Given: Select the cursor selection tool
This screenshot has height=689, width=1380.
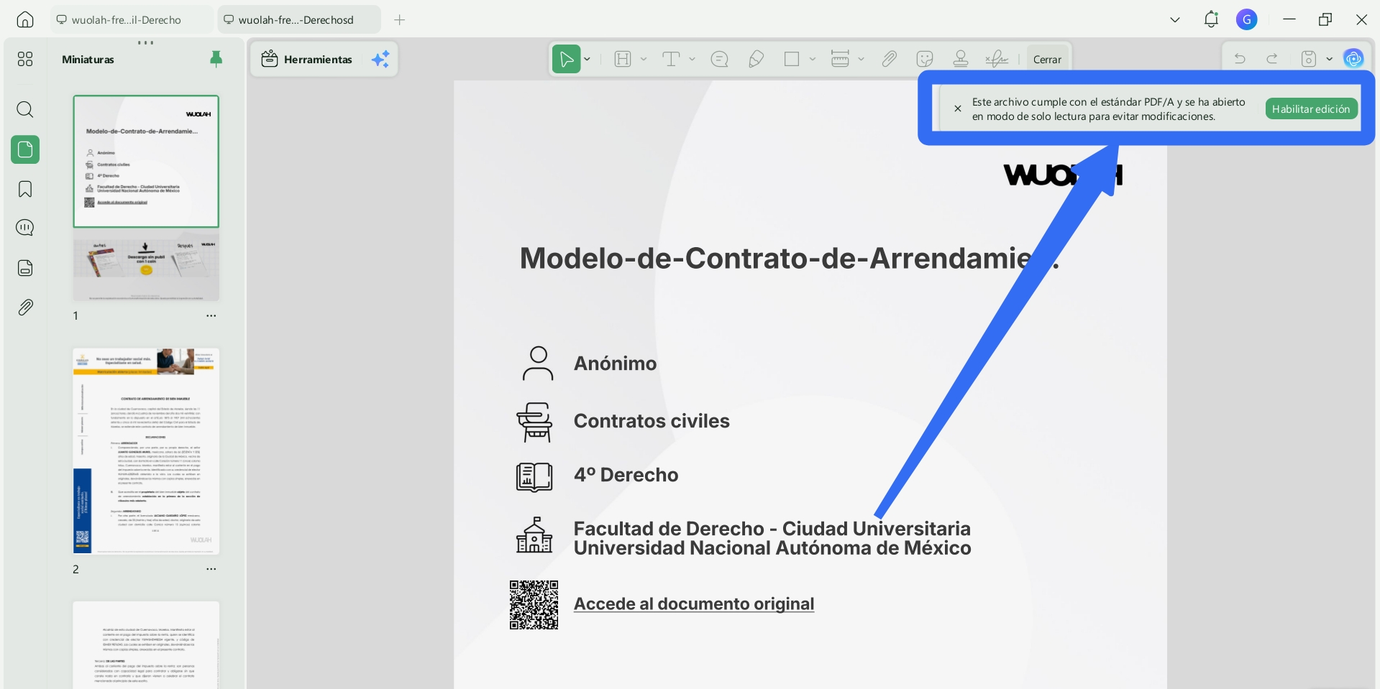Looking at the screenshot, I should click(x=566, y=59).
